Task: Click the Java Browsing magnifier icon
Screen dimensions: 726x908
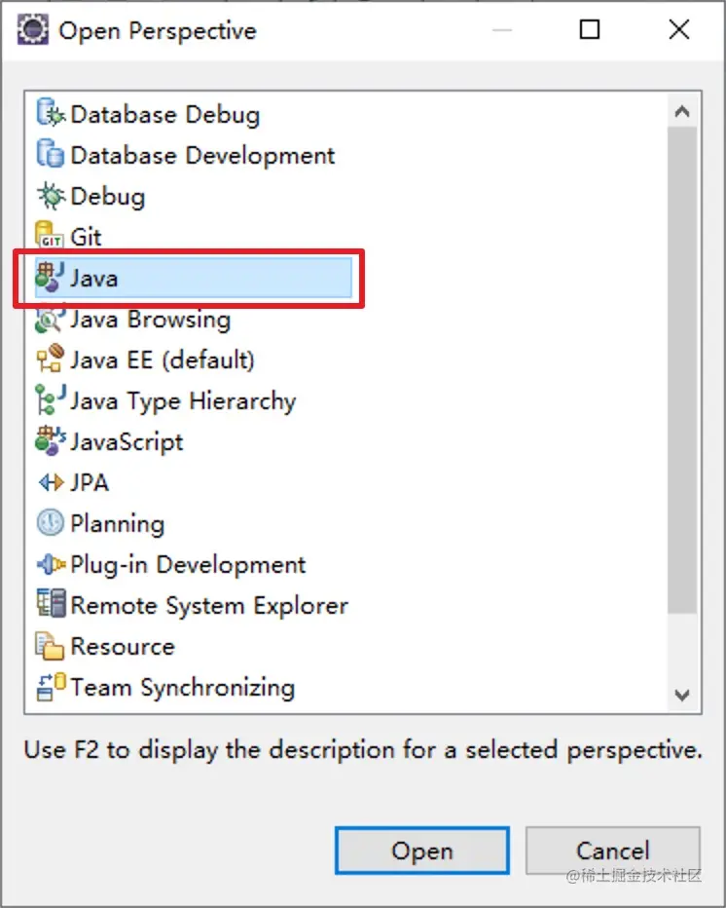Action: pyautogui.click(x=51, y=320)
